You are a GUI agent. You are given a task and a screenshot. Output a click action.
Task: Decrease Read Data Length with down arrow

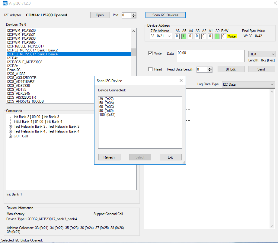(x=210, y=71)
